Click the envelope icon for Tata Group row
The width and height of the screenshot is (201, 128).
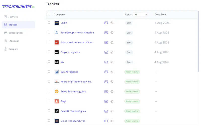[106, 33]
